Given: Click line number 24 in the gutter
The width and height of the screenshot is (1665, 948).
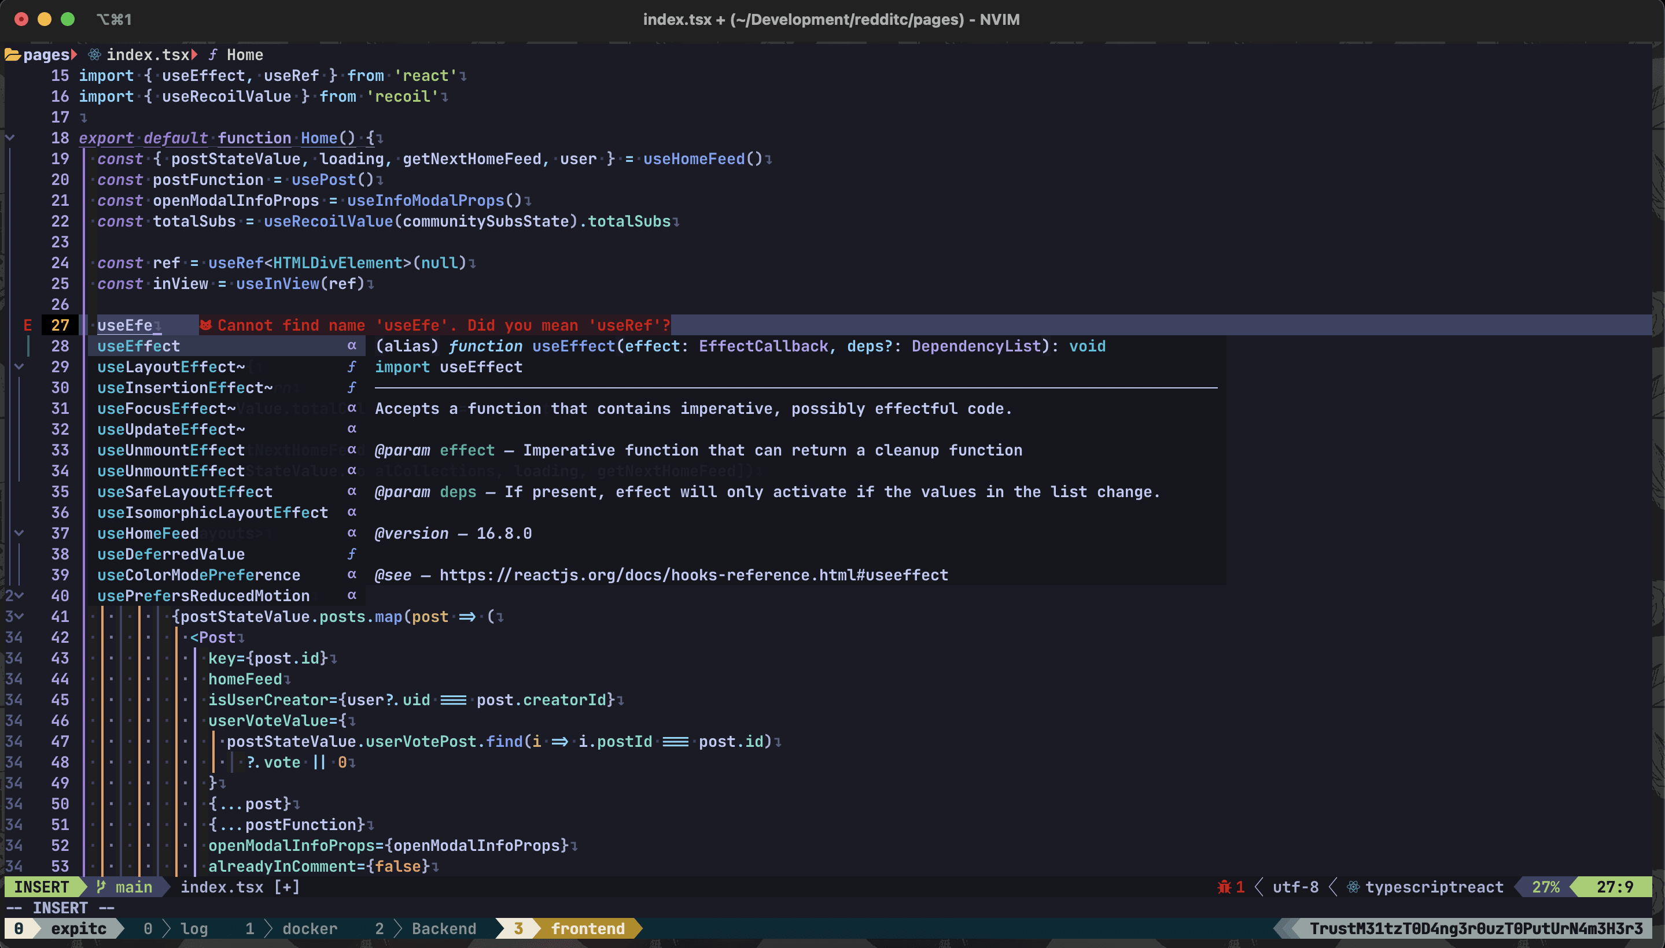Looking at the screenshot, I should [x=60, y=262].
